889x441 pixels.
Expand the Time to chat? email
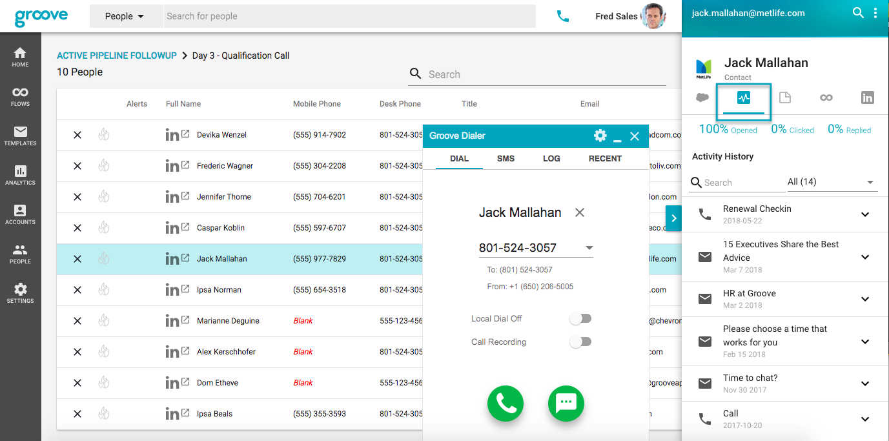(865, 384)
